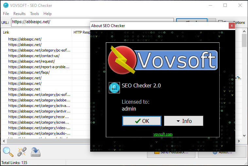Select the category/adobe… link row
This screenshot has height=166, width=248.
point(39,100)
